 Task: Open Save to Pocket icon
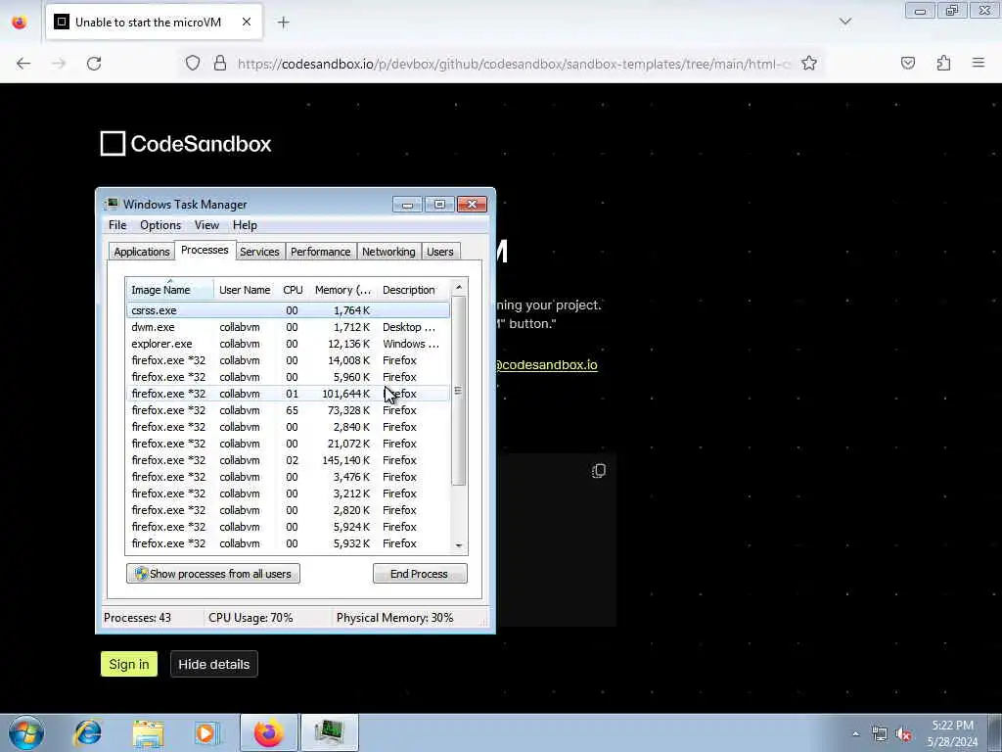pos(907,63)
